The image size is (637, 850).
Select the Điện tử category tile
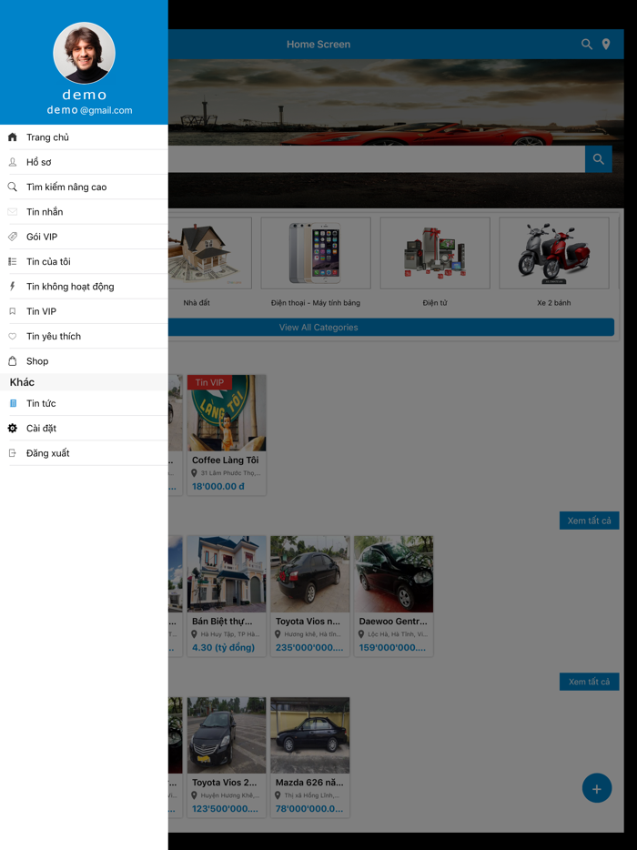click(x=435, y=261)
